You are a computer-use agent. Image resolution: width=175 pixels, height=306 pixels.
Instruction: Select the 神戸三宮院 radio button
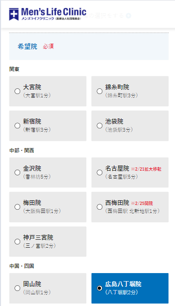[17, 242]
